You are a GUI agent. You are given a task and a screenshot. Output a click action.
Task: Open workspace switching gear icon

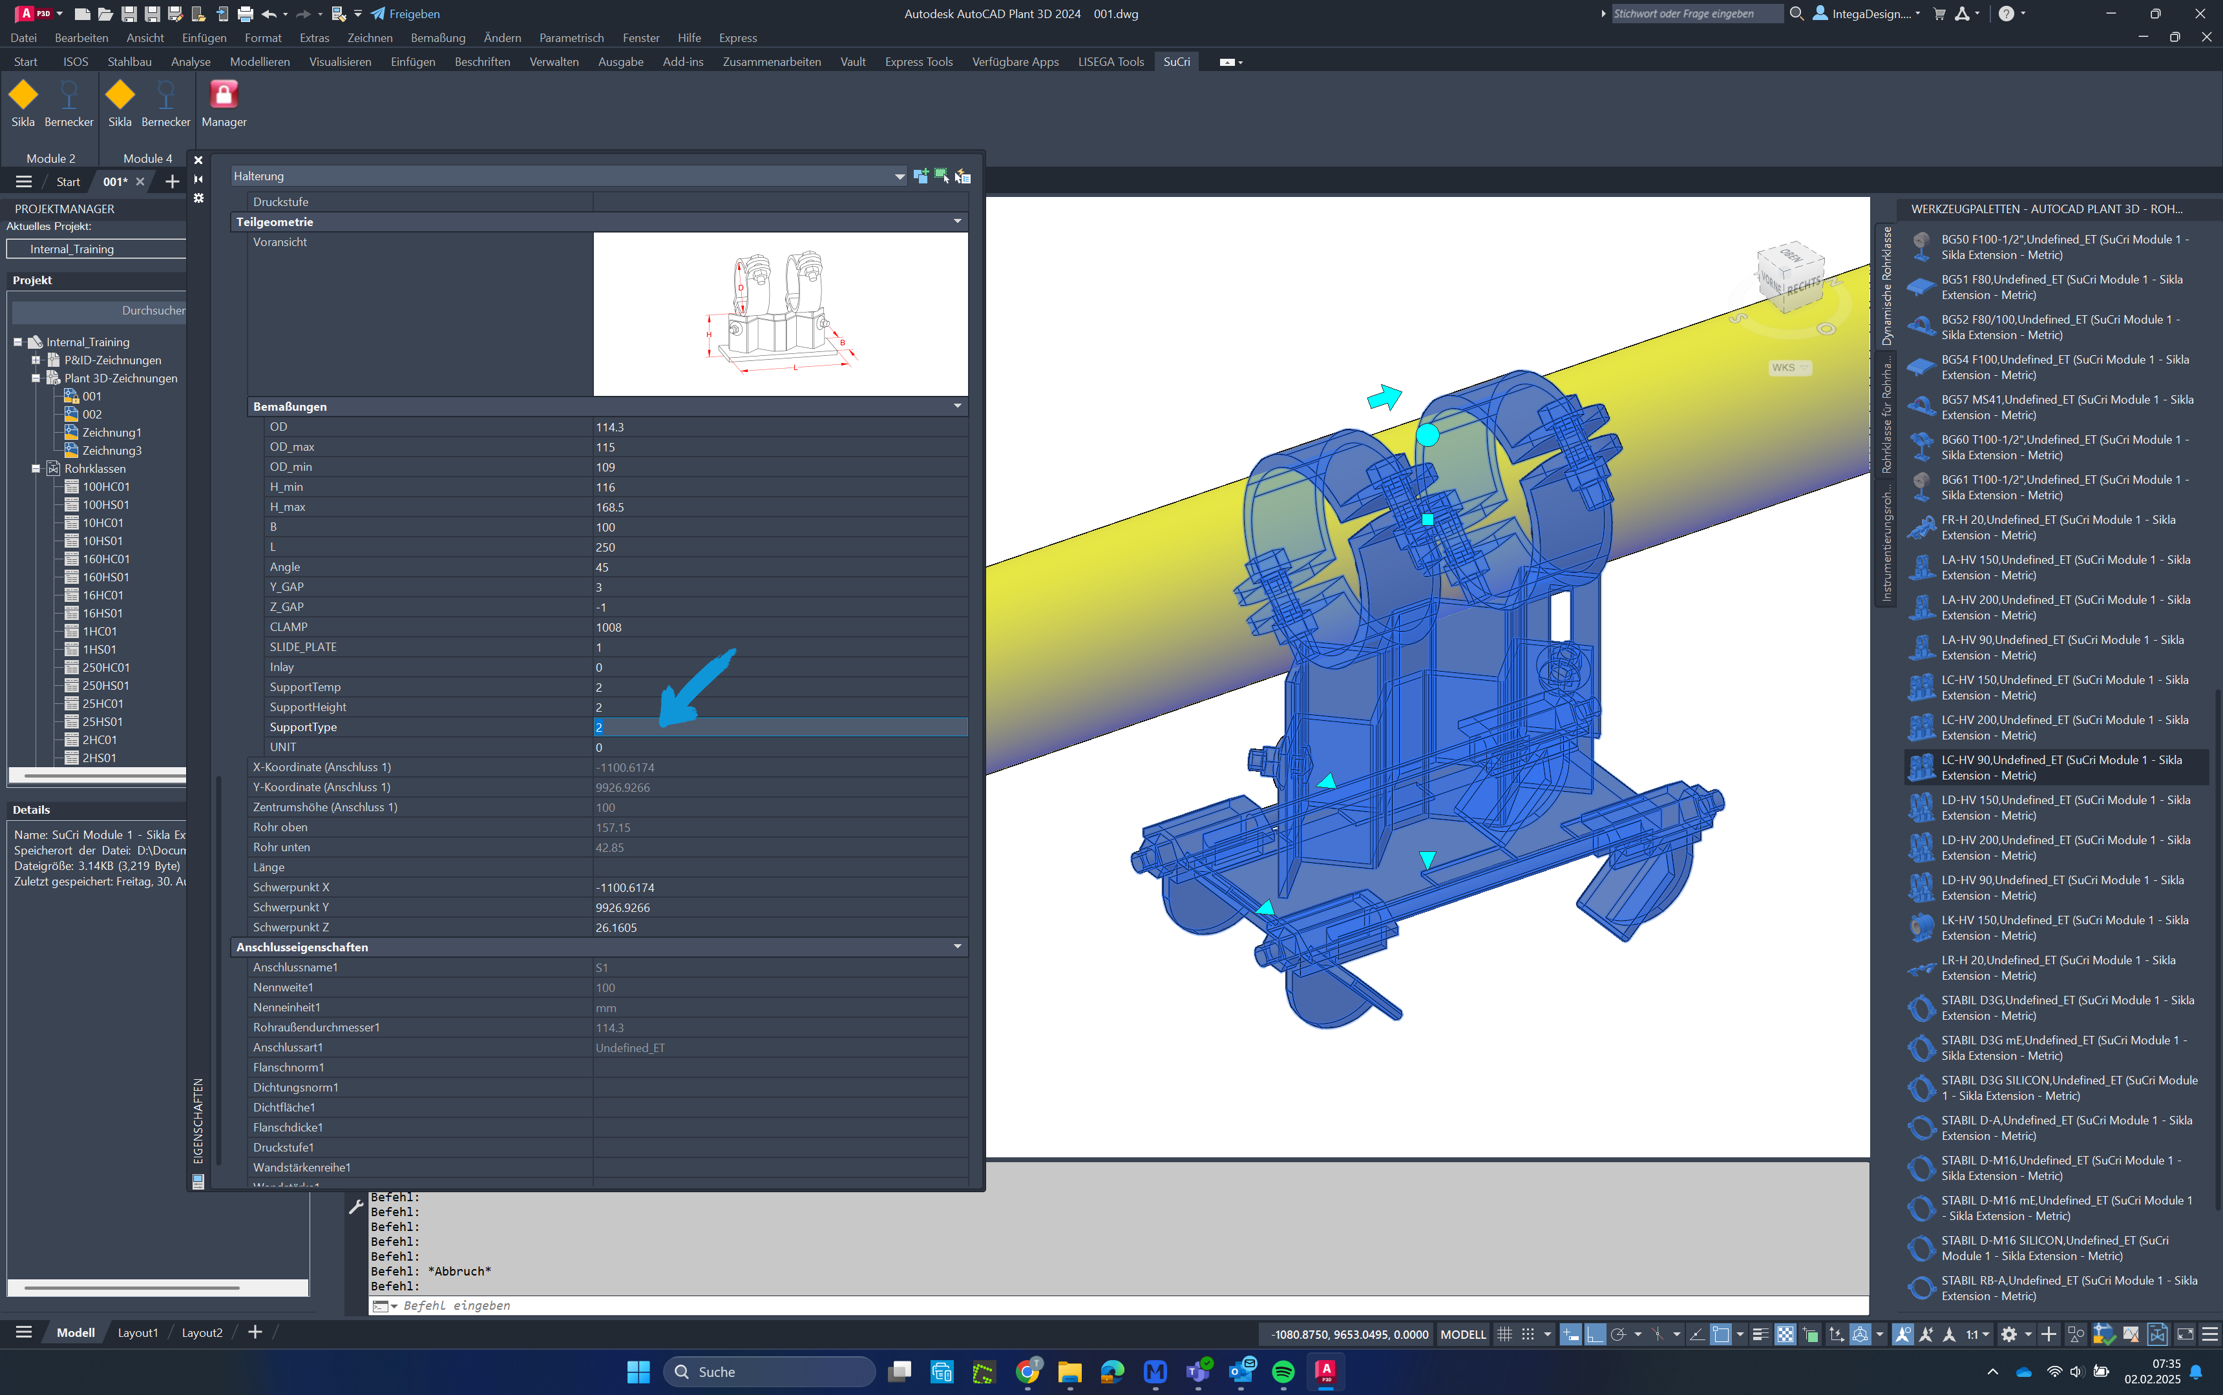tap(2009, 1334)
